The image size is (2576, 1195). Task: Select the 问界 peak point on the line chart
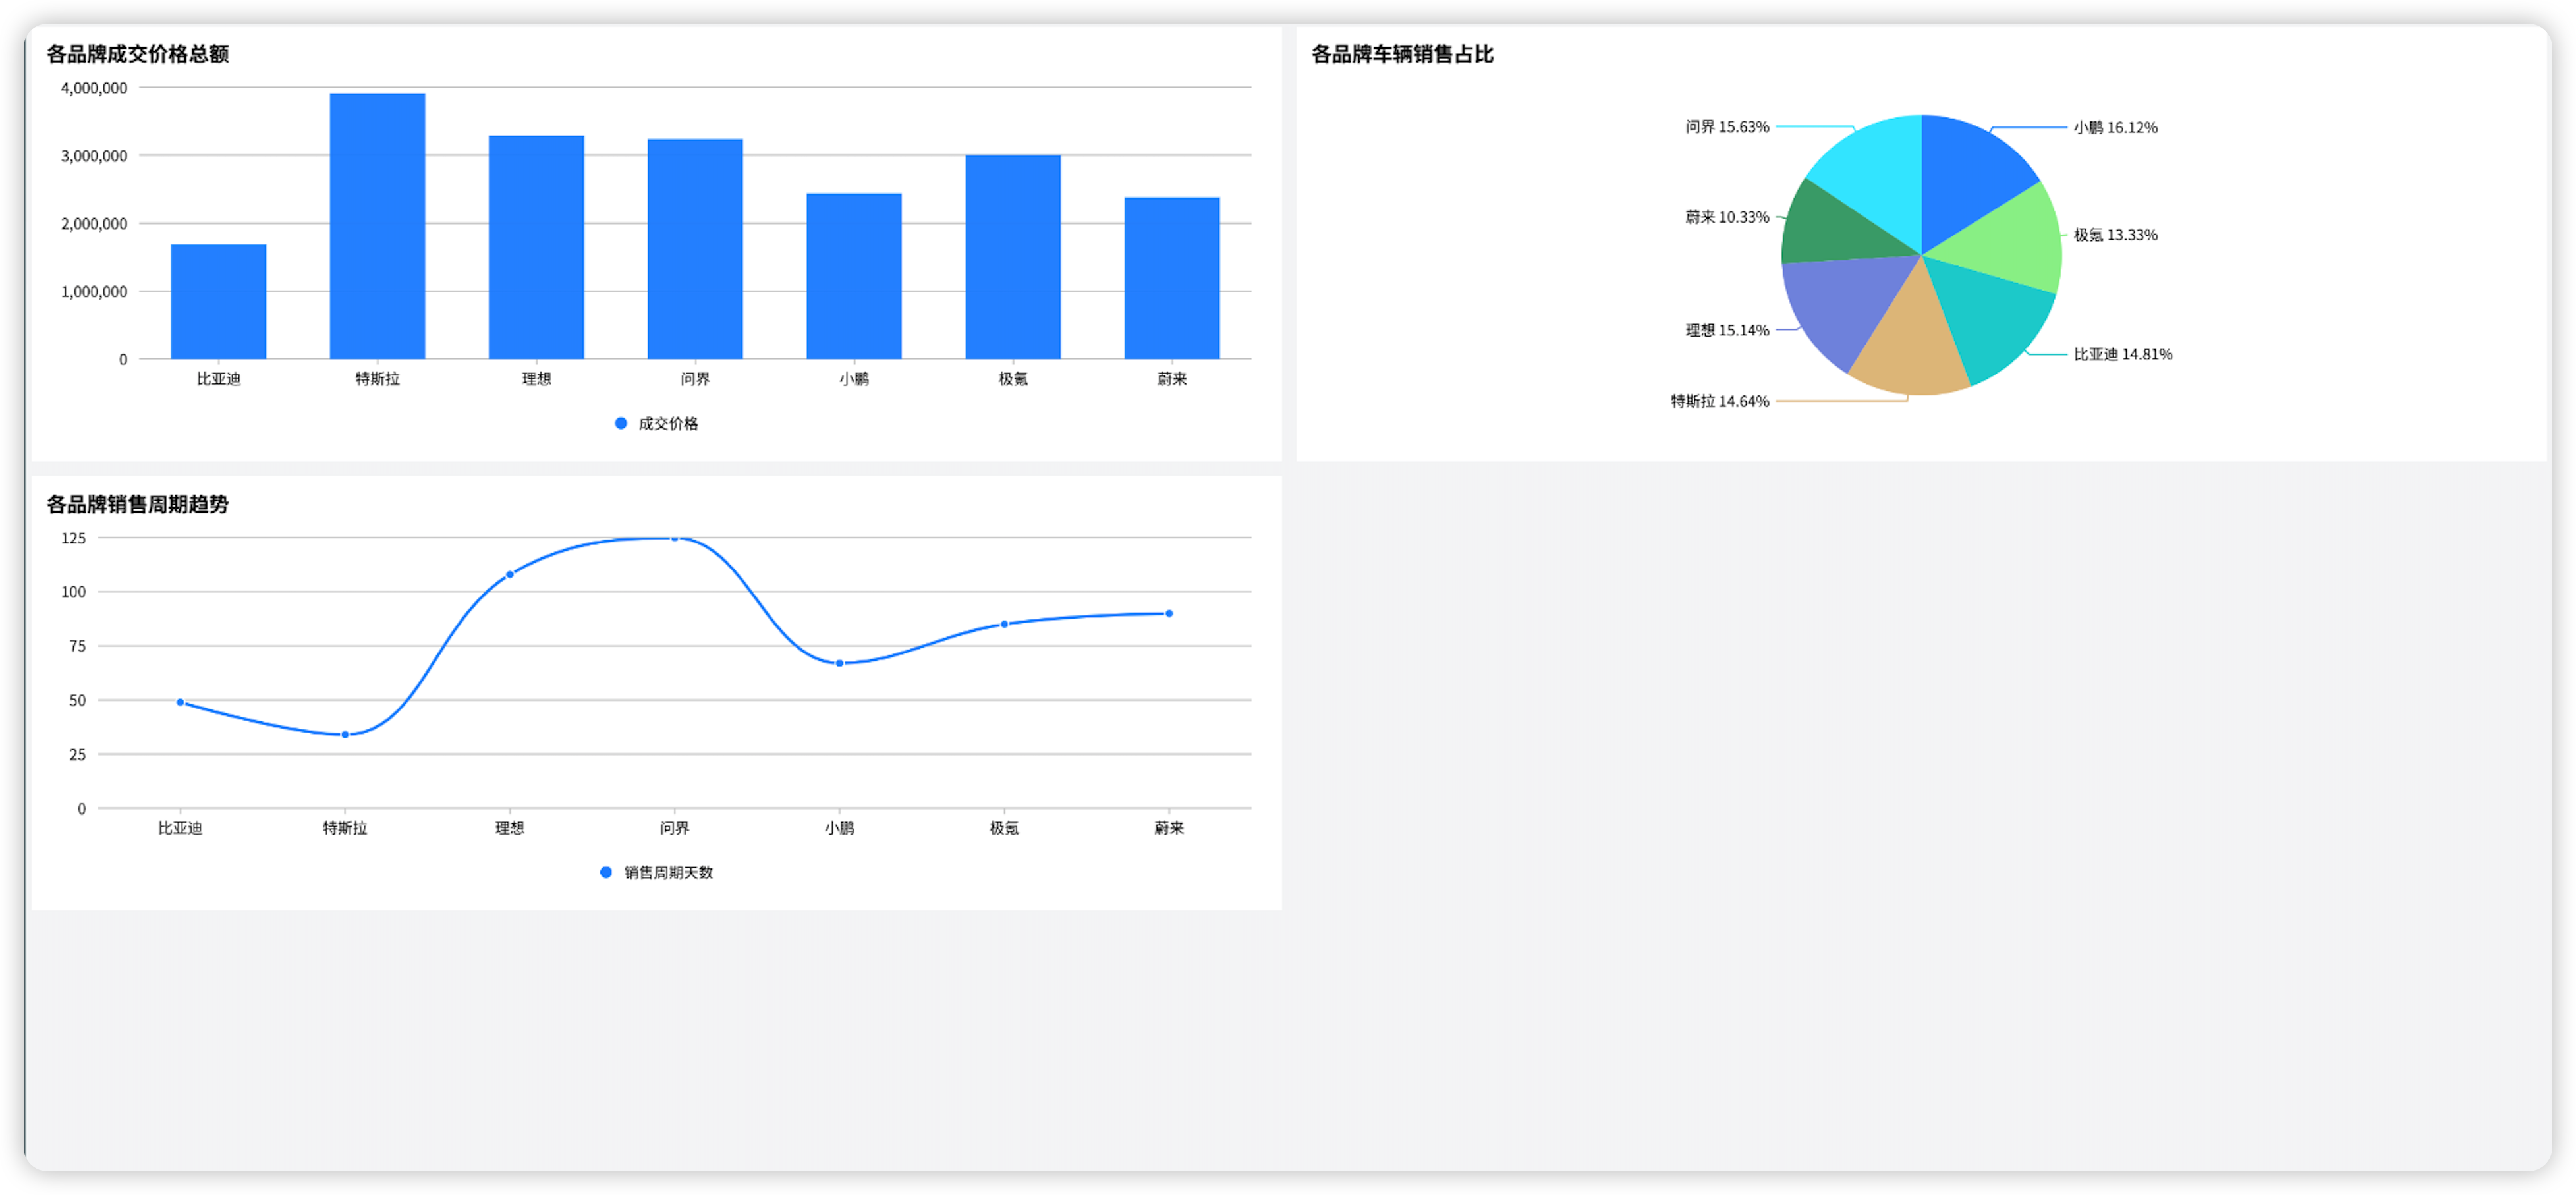[x=675, y=538]
